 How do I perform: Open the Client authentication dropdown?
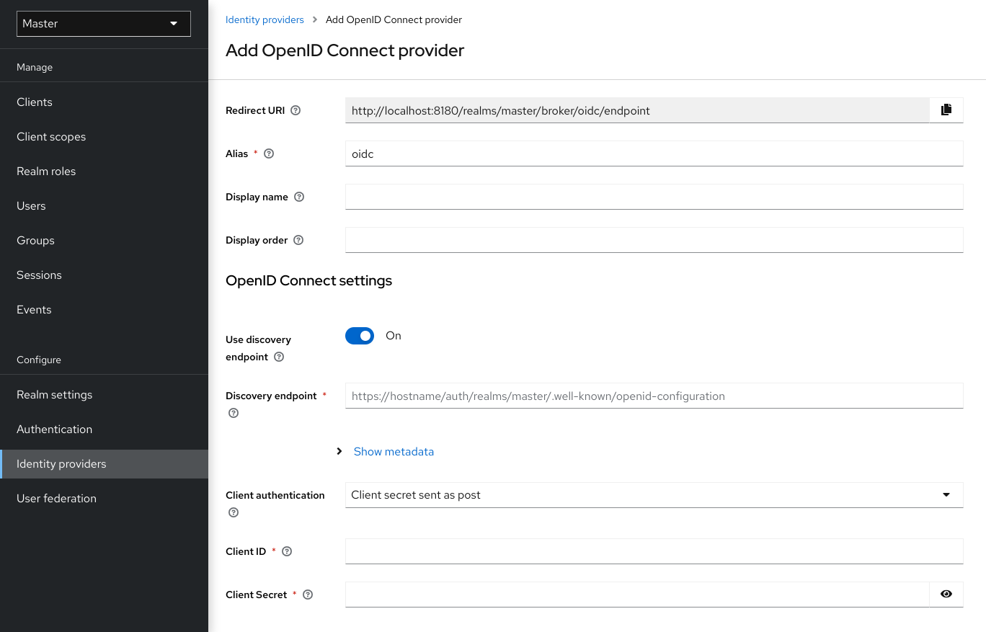945,495
